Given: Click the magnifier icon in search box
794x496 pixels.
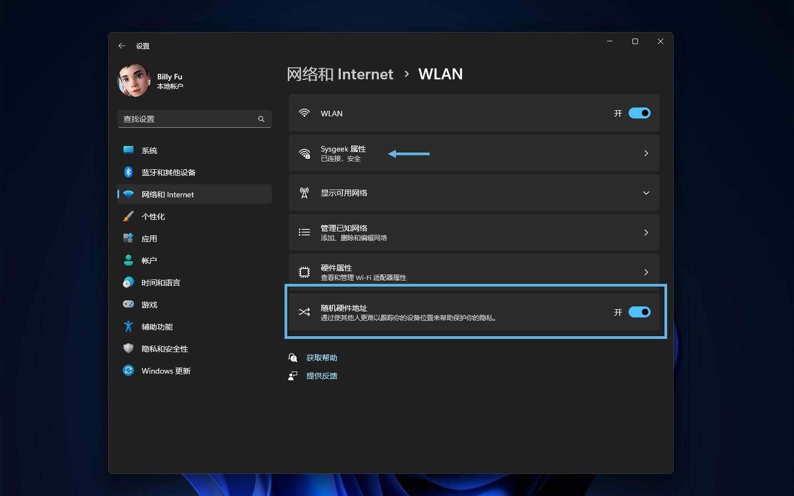Looking at the screenshot, I should pos(261,118).
